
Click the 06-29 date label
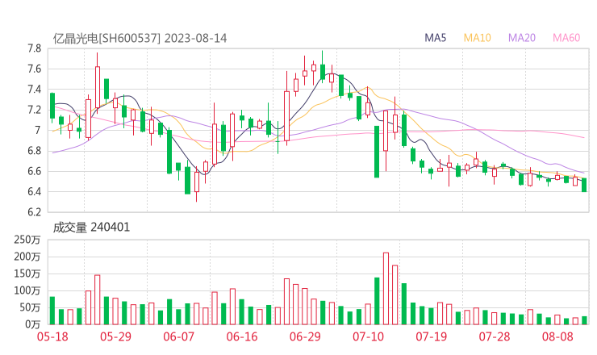coord(305,336)
